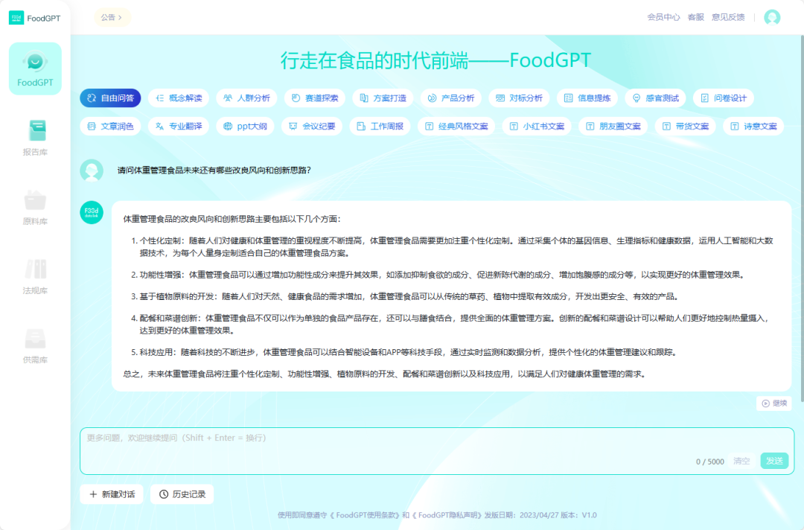The image size is (804, 530).
Task: Open the 法规库 sidebar icon
Action: pos(35,269)
